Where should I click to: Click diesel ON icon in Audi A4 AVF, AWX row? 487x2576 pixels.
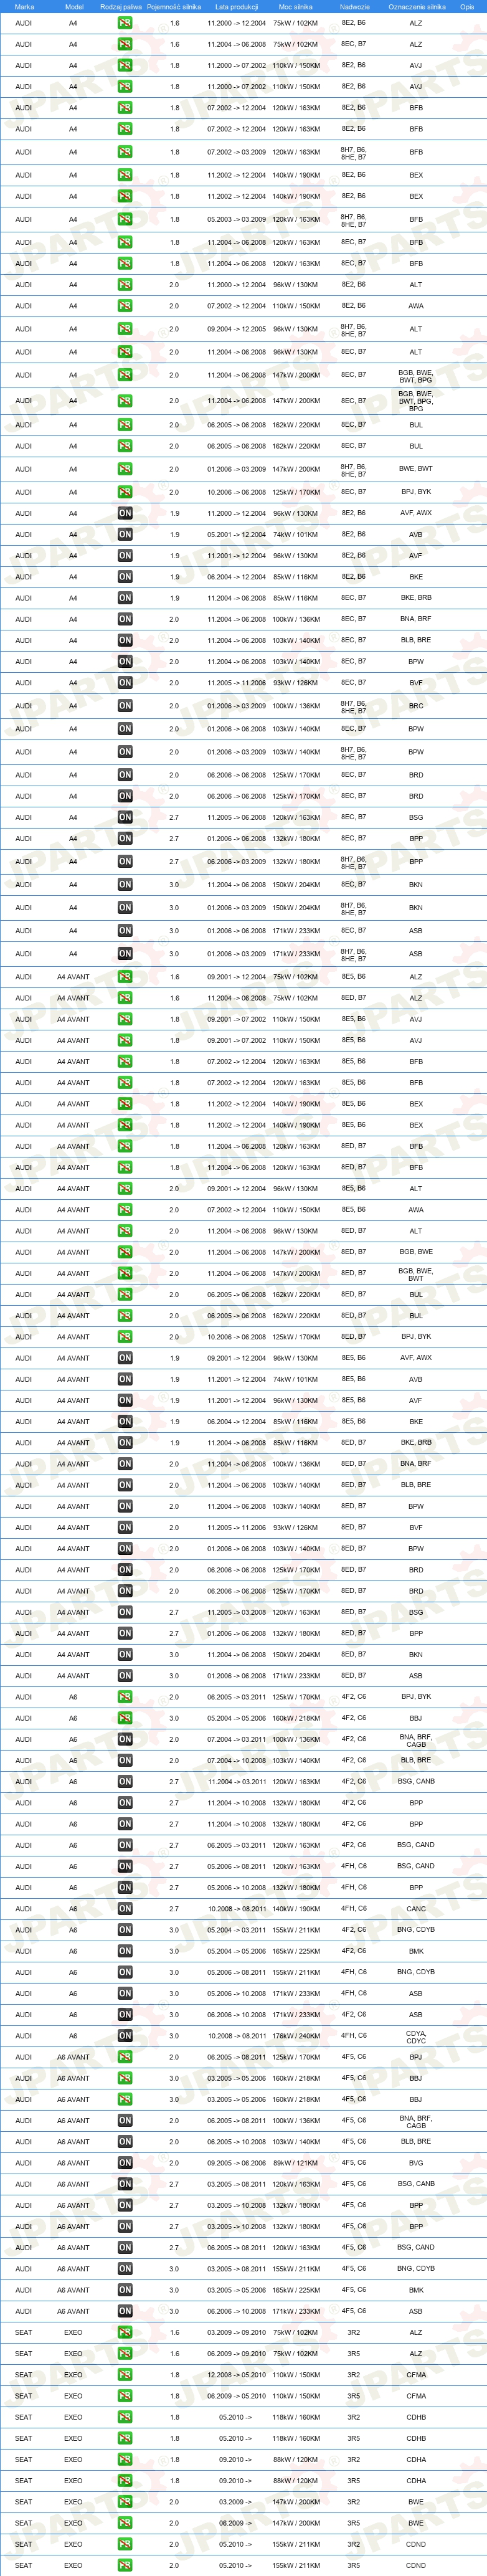[x=124, y=513]
